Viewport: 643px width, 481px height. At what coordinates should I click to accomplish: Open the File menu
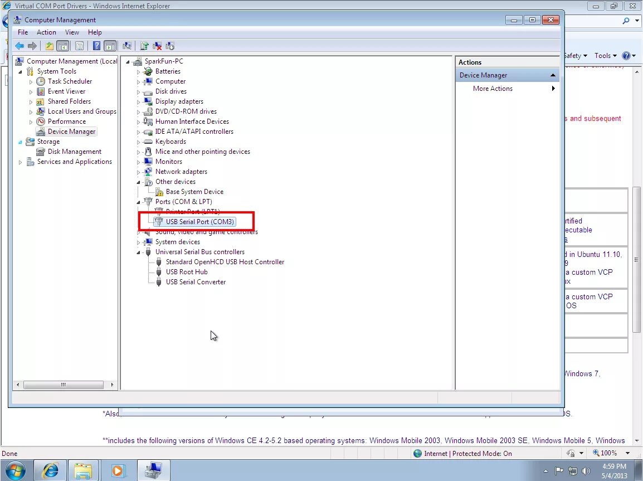pyautogui.click(x=23, y=32)
